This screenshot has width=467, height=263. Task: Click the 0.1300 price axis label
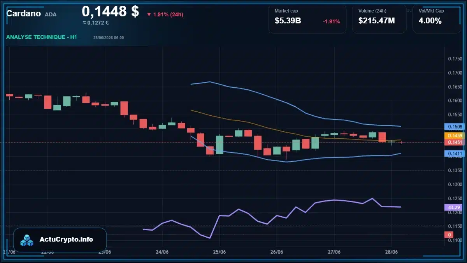[455, 185]
